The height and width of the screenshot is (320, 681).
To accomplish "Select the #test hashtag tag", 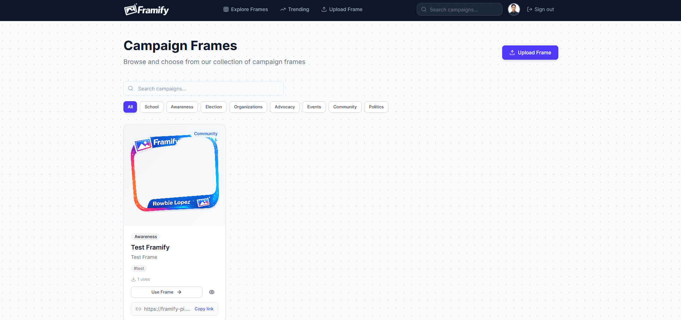I will (139, 269).
